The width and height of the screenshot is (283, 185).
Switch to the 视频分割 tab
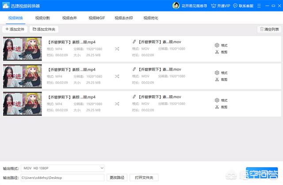(42, 18)
